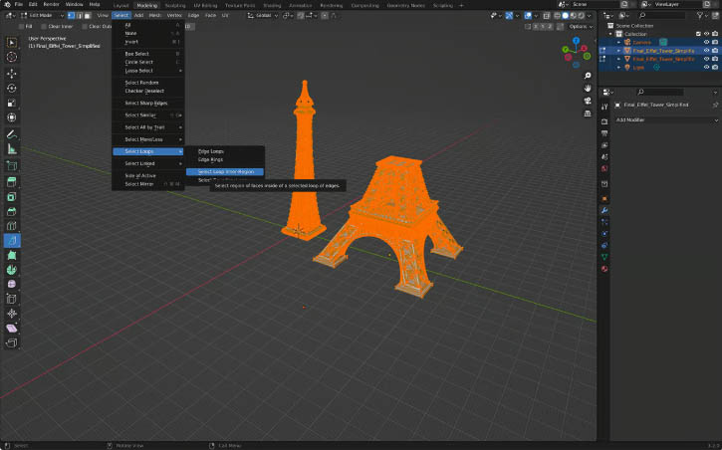722x450 pixels.
Task: Open the viewport Options dropdown
Action: (x=580, y=27)
